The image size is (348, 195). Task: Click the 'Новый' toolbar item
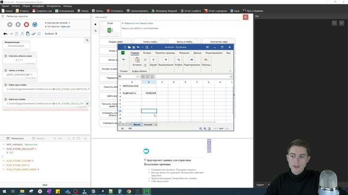coord(7,11)
